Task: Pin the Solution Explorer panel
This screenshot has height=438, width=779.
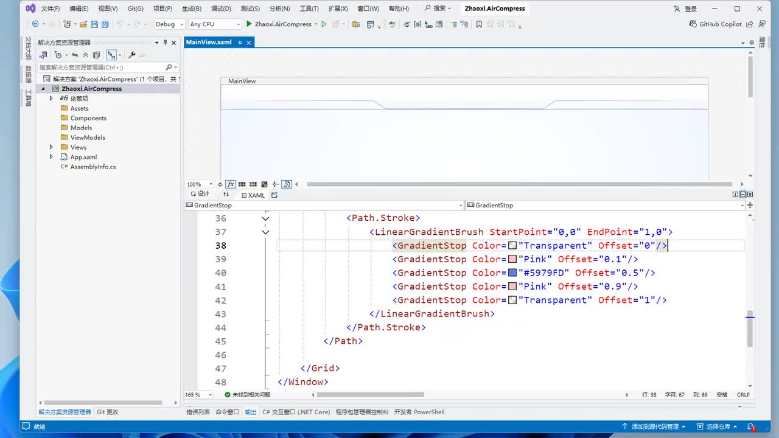Action: (x=165, y=43)
